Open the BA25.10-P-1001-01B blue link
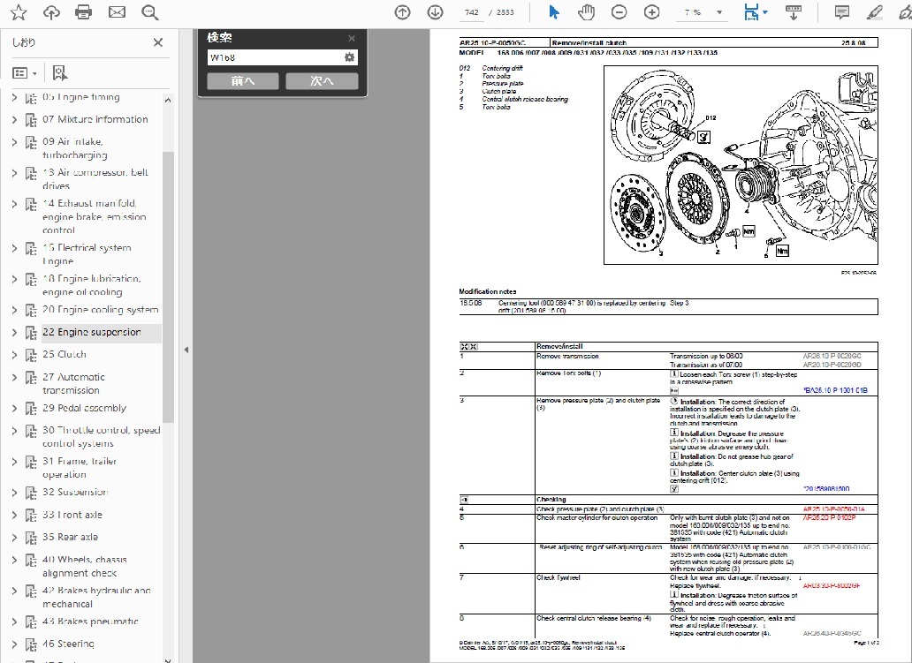912x663 pixels. (x=835, y=390)
